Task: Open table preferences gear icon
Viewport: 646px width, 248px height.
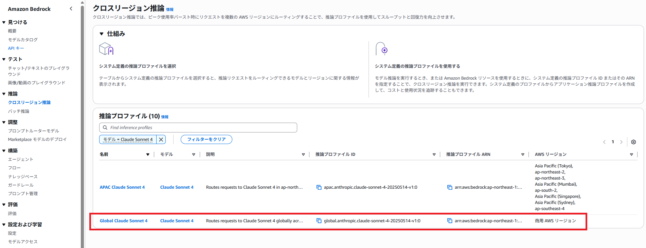Action: pyautogui.click(x=633, y=142)
